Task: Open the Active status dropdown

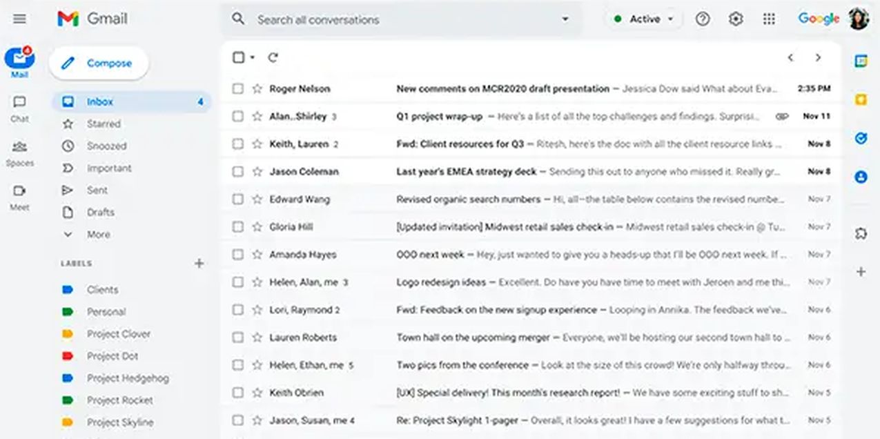Action: pos(644,19)
